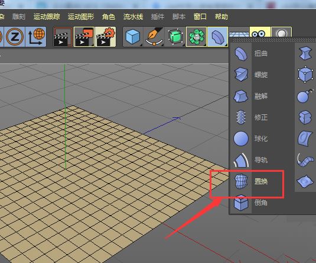
Task: Click the bend deformer toolbar icon
Action: point(217,37)
